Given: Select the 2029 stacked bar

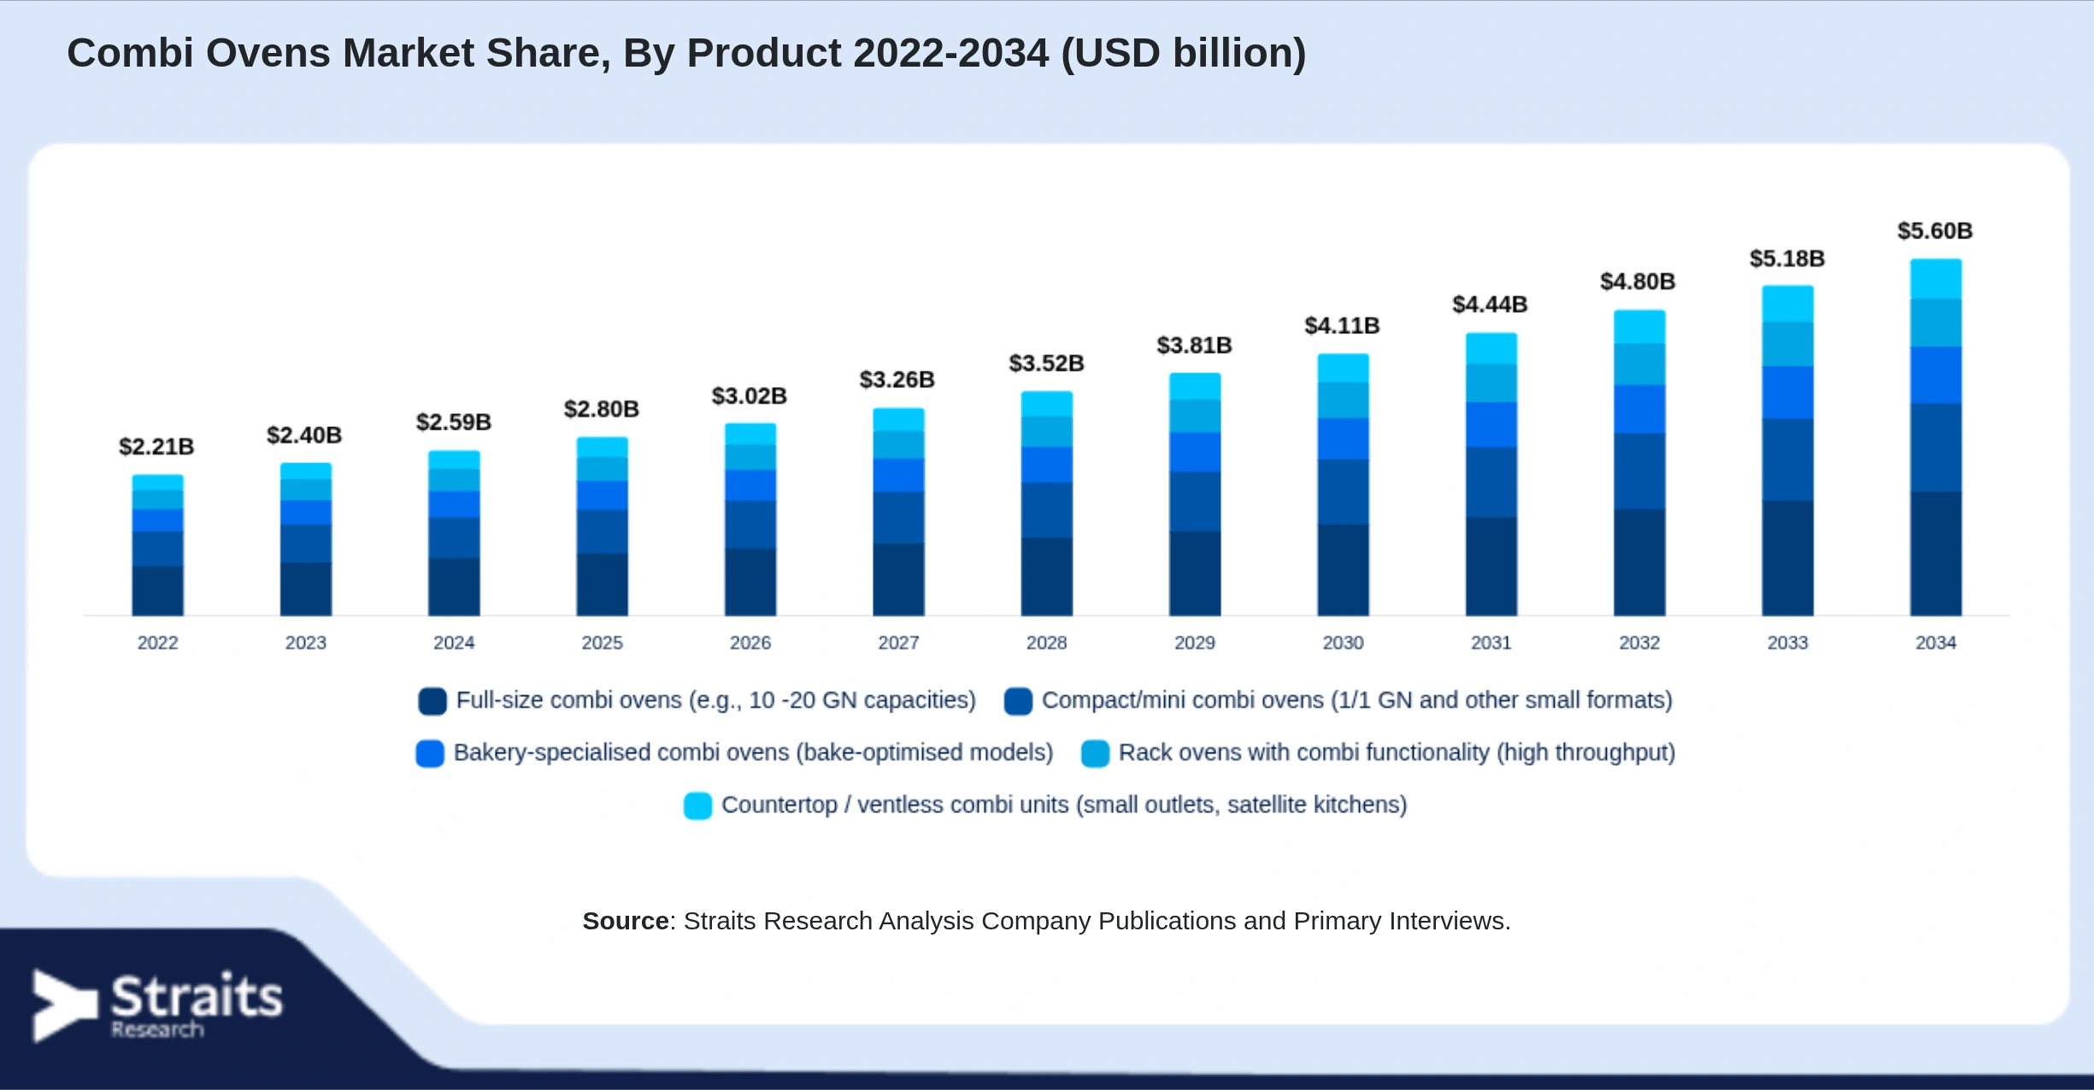Looking at the screenshot, I should (1195, 495).
